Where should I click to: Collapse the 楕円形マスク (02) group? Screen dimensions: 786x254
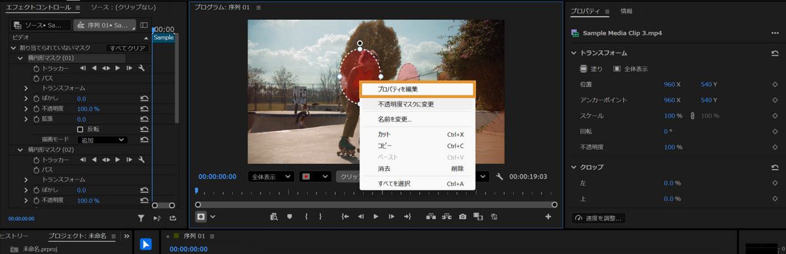(x=20, y=150)
